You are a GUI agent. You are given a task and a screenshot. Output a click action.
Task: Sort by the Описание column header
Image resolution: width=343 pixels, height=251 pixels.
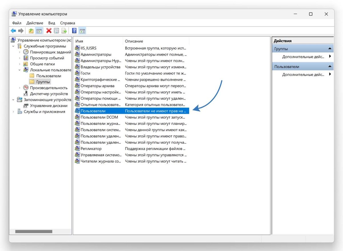pyautogui.click(x=156, y=41)
